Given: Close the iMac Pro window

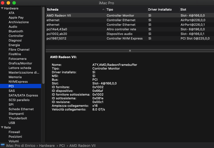Looking at the screenshot, I should click(x=3, y=3).
